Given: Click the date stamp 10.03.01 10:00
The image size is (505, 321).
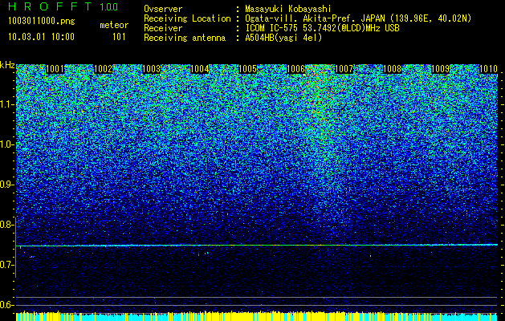Looking at the screenshot, I should coord(41,36).
